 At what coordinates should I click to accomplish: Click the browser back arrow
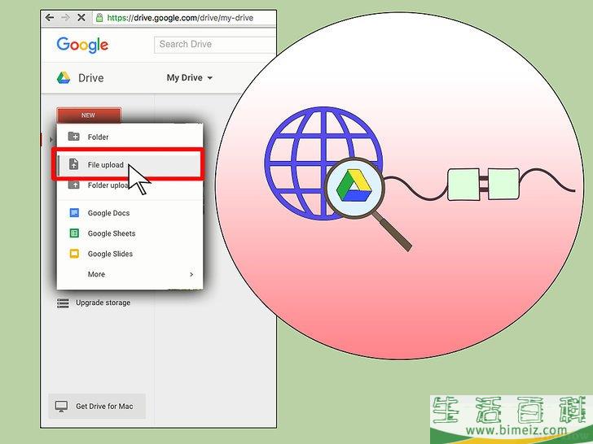[50, 17]
